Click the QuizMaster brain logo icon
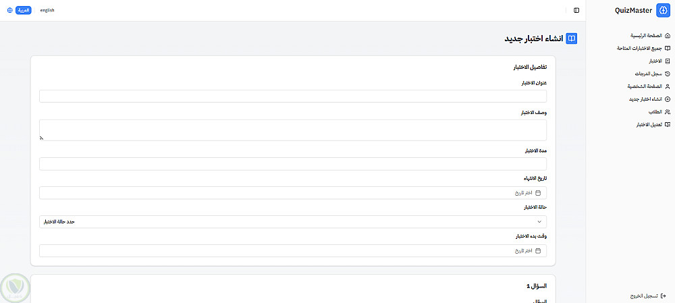The image size is (675, 303). coord(662,10)
